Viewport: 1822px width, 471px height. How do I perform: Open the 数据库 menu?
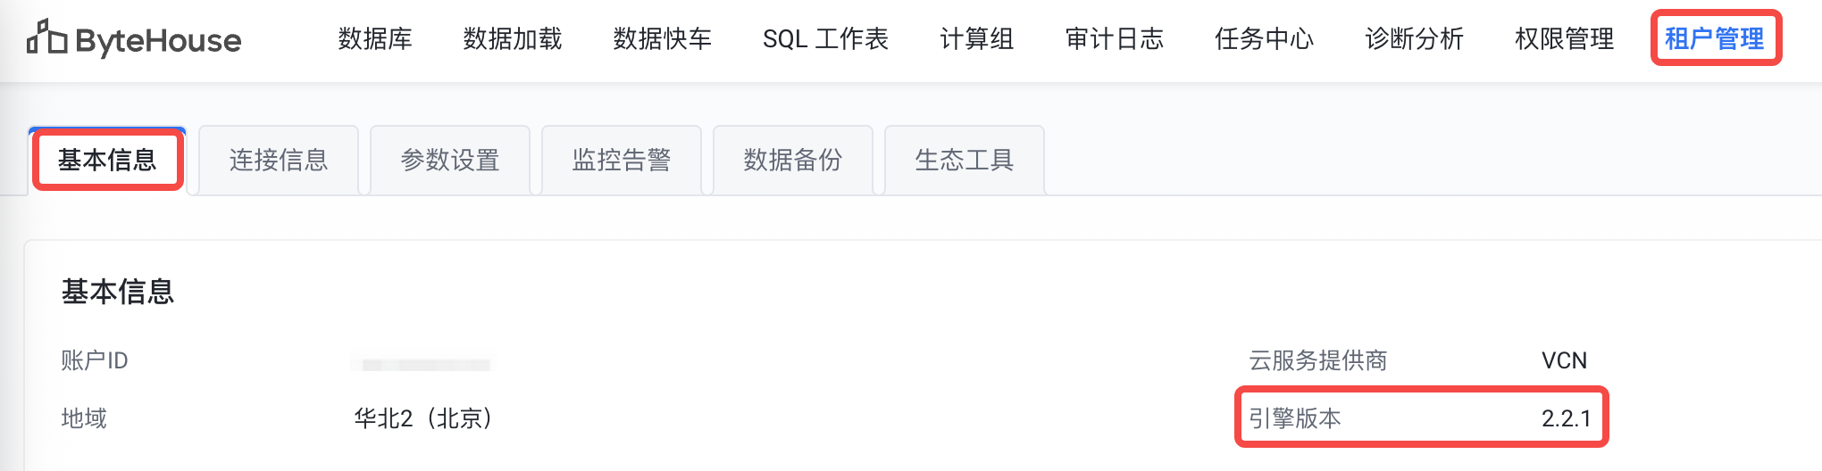pos(375,39)
